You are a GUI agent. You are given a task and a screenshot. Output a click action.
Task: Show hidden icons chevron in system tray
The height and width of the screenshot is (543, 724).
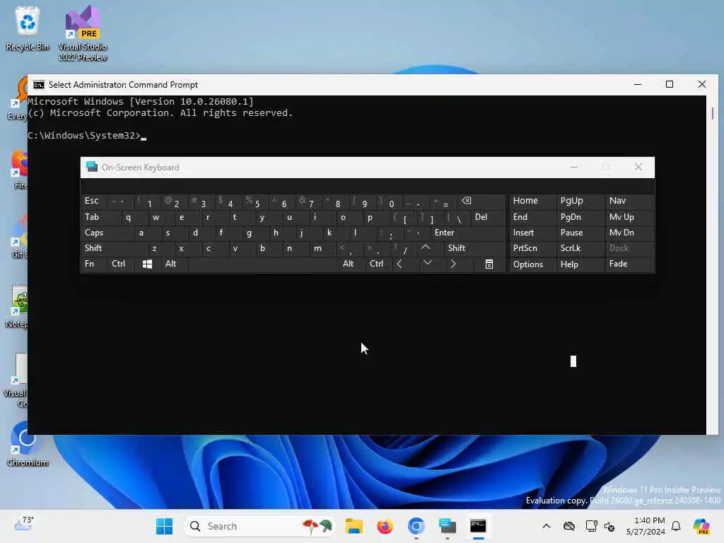click(x=547, y=526)
